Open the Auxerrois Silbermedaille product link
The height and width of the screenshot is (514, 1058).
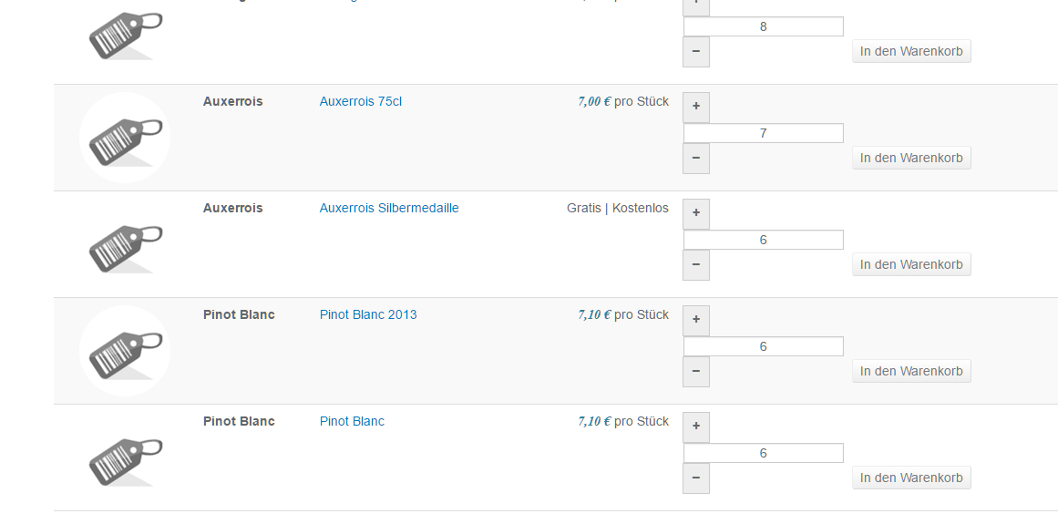click(x=389, y=208)
